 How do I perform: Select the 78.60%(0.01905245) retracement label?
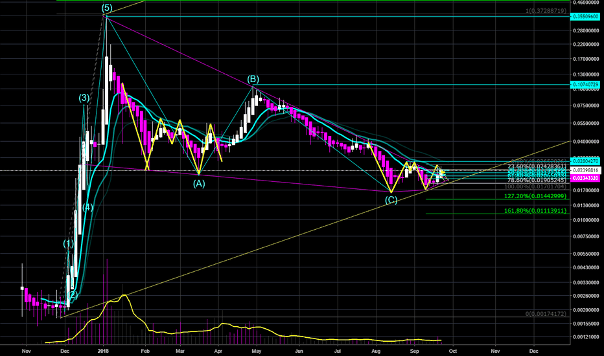click(537, 180)
